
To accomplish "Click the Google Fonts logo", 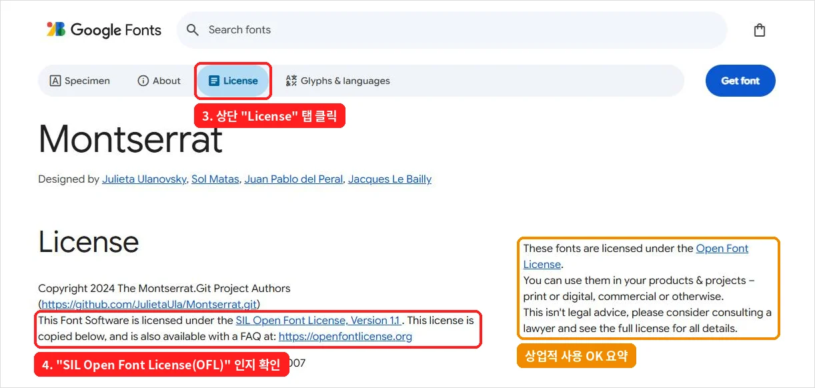I will (x=104, y=30).
